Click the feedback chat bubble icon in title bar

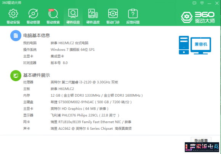(194, 3)
